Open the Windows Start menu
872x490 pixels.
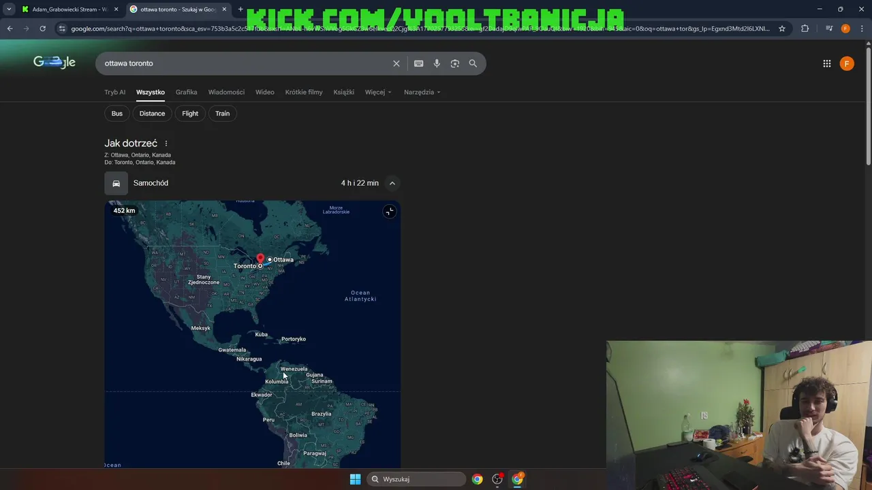click(x=355, y=479)
